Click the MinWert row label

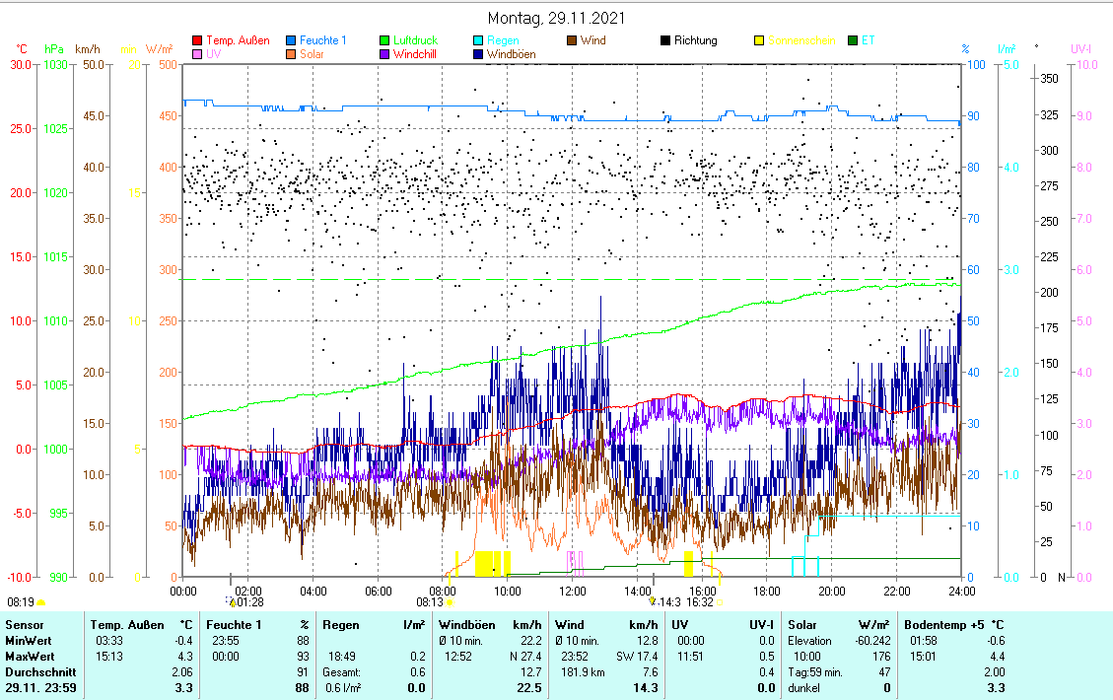point(29,641)
